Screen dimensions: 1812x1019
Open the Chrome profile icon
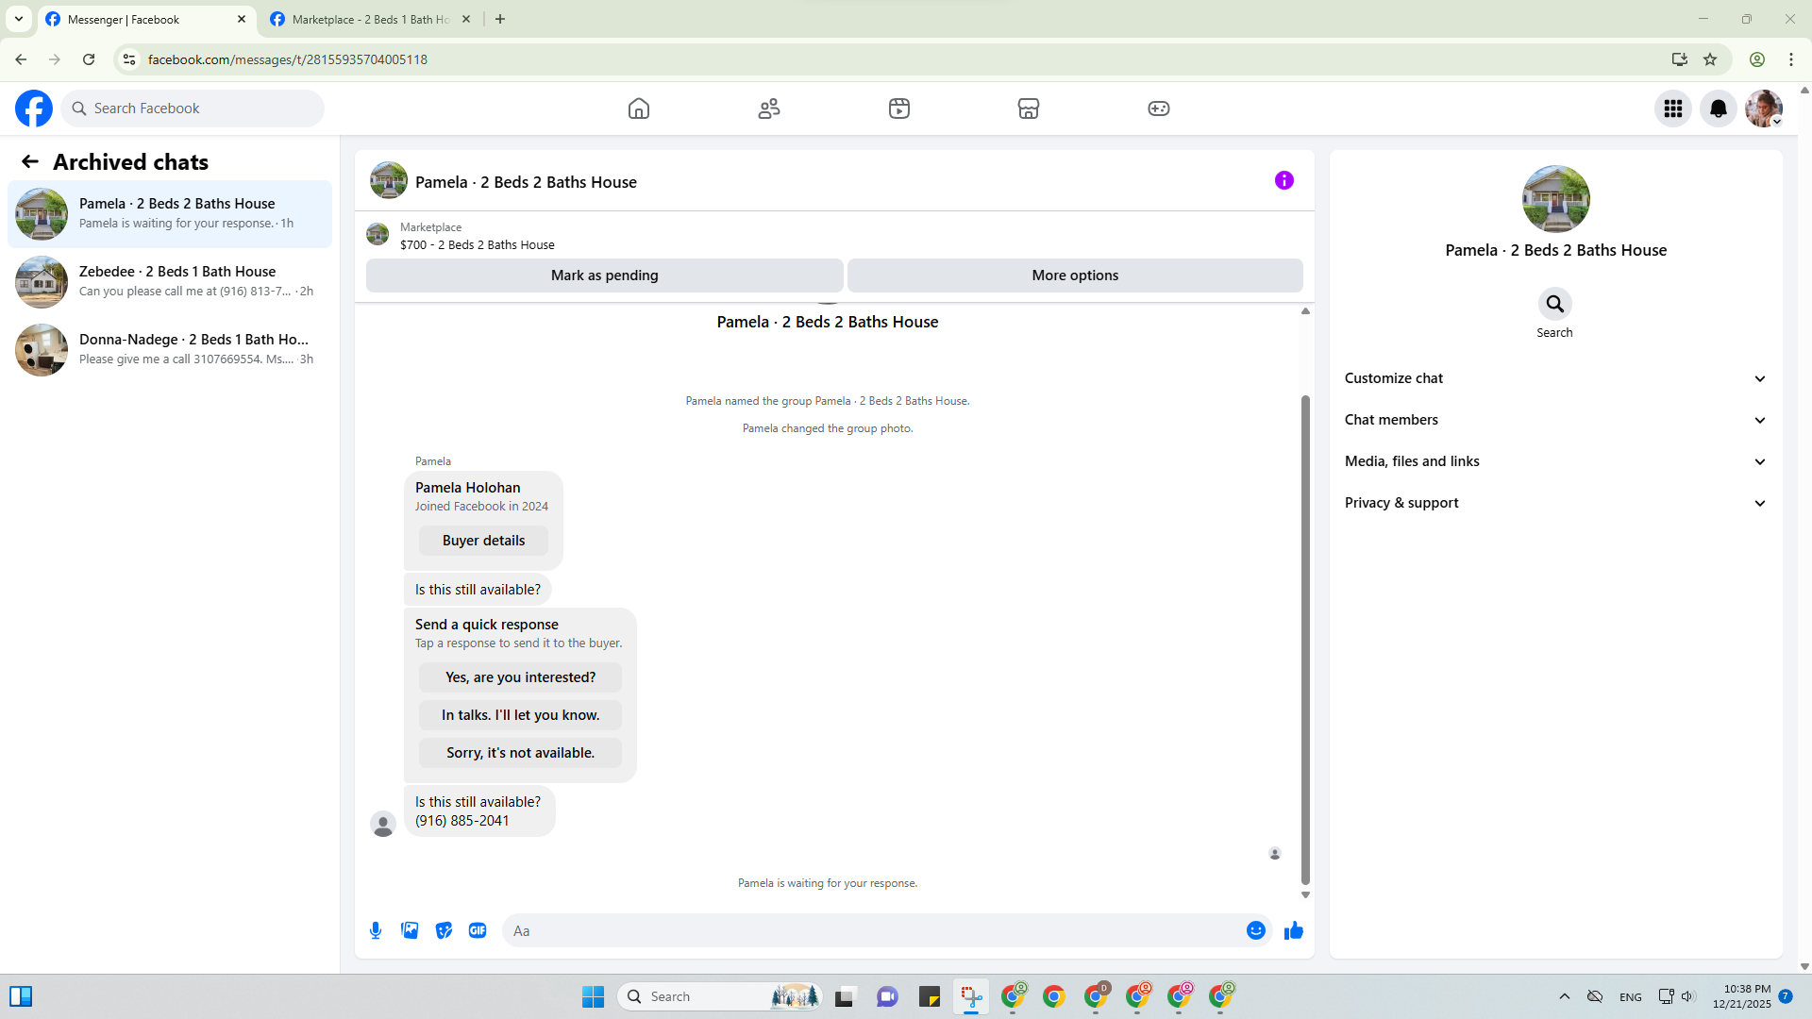click(x=1757, y=59)
